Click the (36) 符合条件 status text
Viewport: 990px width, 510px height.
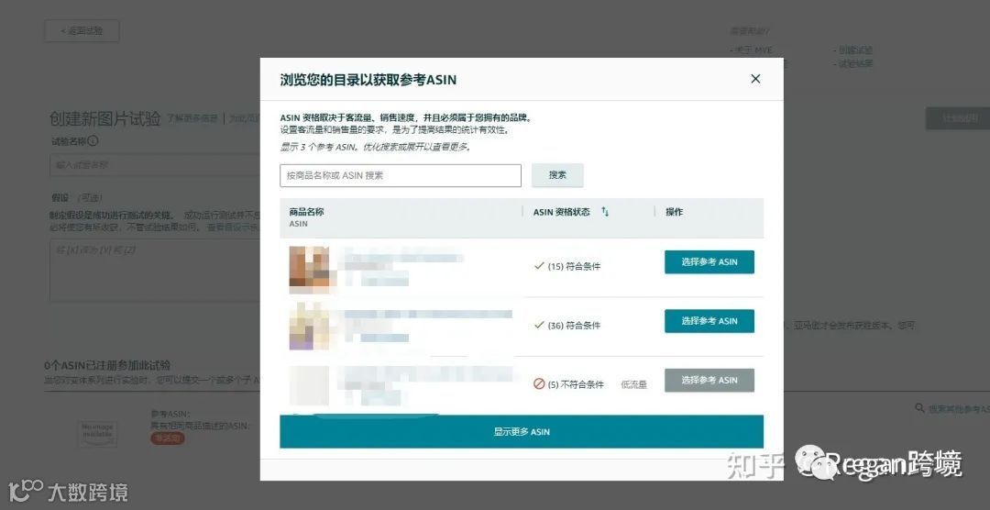coord(574,326)
